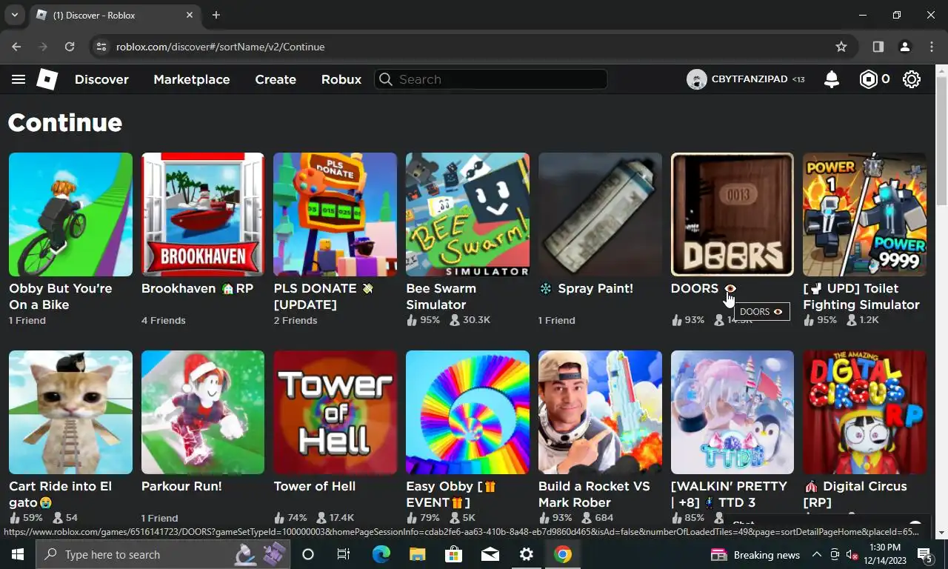Open the CBYTFANZIPAD profile link
948x569 pixels.
[x=750, y=79]
